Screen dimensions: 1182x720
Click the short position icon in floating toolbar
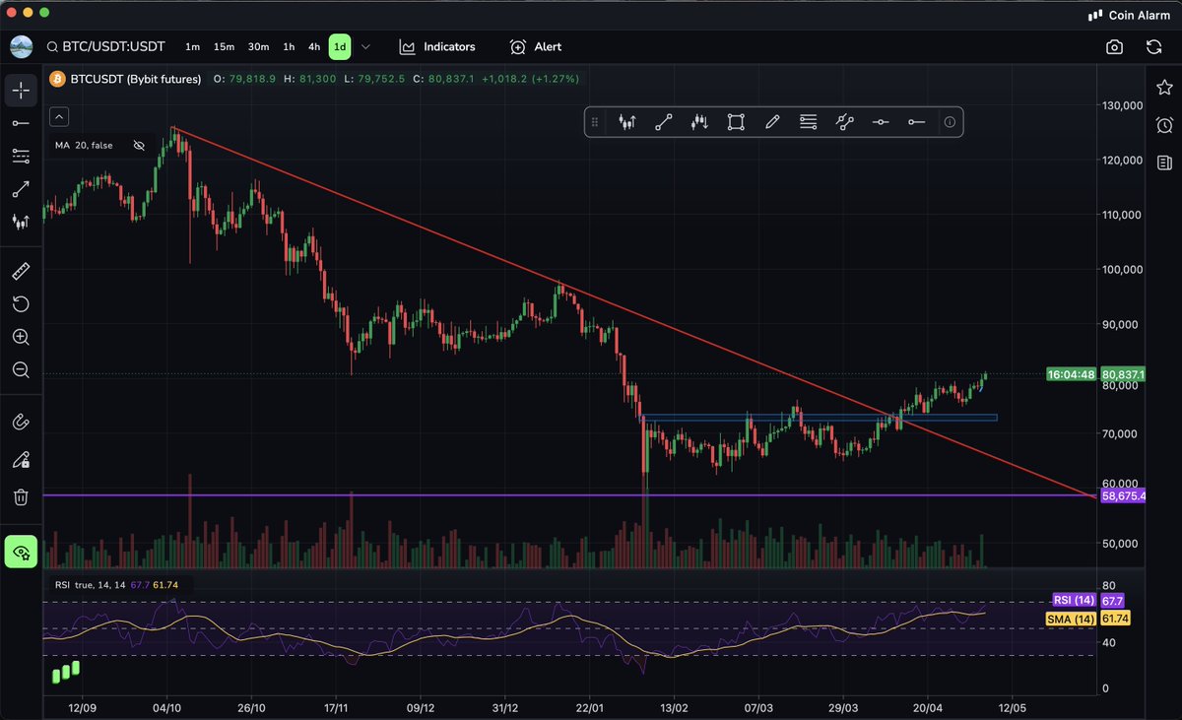tap(699, 122)
